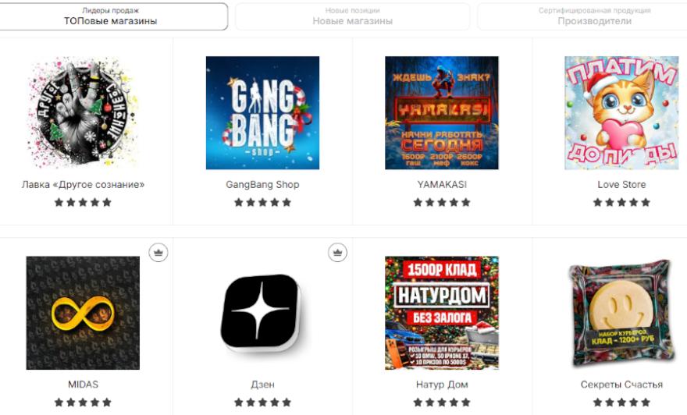Image resolution: width=687 pixels, height=415 pixels.
Task: Click the Love Store cat picture
Action: click(x=621, y=113)
